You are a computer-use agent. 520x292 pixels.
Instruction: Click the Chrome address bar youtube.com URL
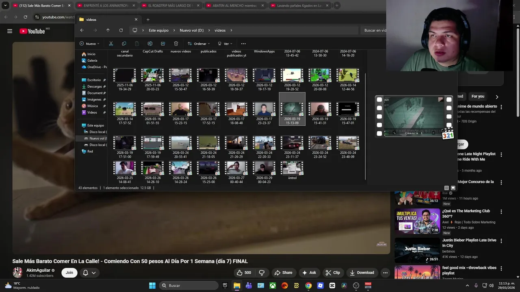click(x=59, y=17)
